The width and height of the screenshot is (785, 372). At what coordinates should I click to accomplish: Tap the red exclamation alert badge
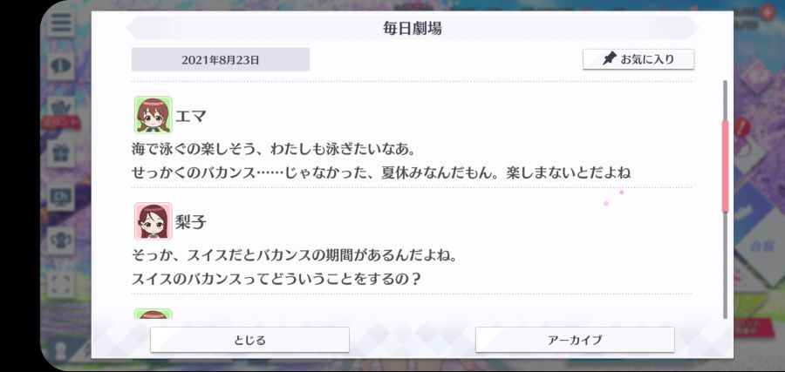742,126
